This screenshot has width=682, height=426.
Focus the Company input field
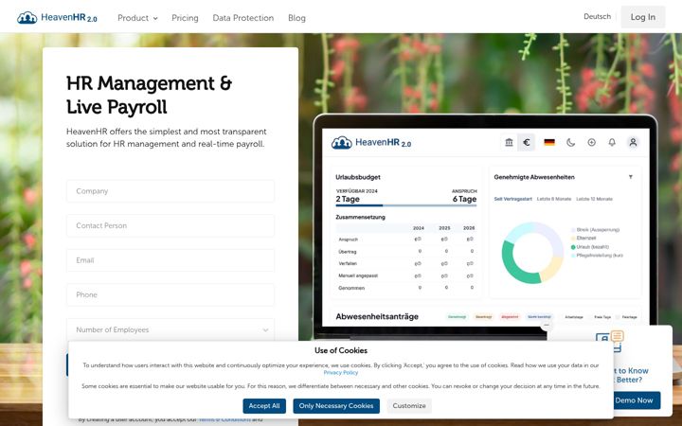(170, 191)
